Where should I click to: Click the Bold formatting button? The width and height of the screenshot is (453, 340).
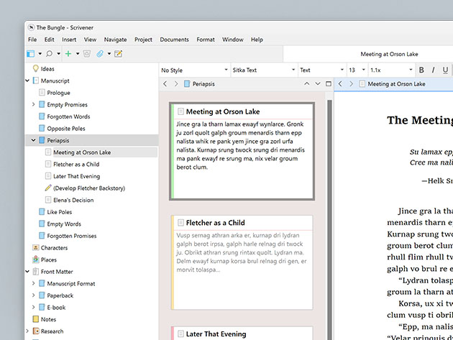pos(421,70)
